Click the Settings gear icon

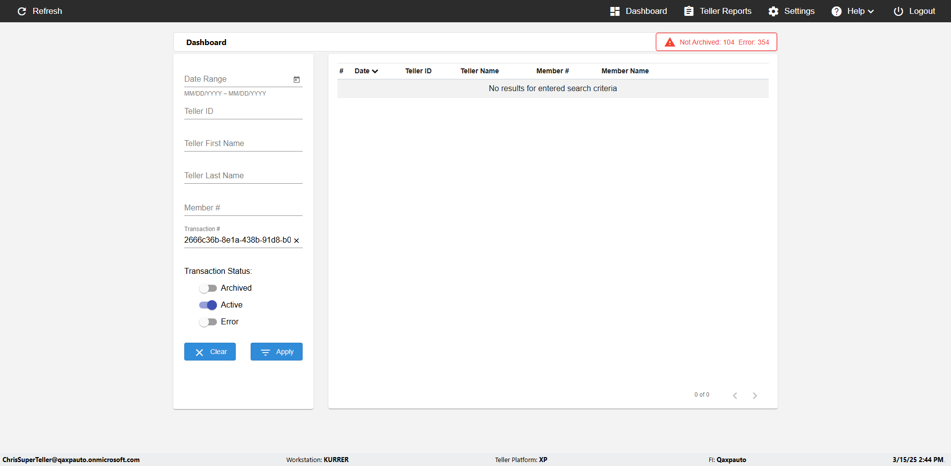click(x=773, y=11)
